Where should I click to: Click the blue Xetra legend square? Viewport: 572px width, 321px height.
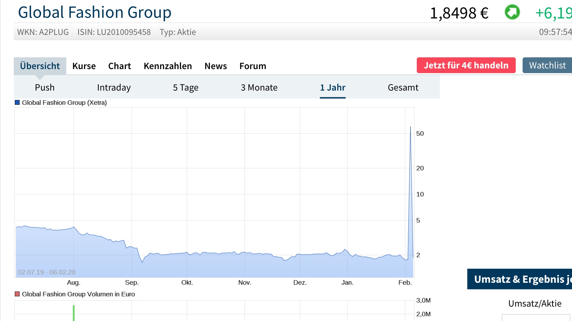coord(17,103)
